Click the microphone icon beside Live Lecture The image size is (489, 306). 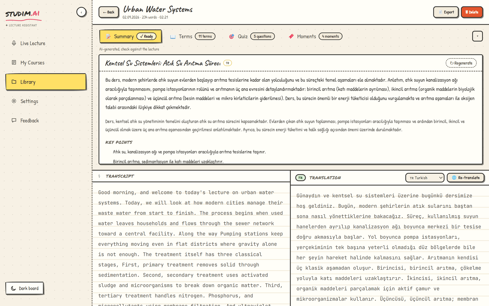click(x=14, y=43)
